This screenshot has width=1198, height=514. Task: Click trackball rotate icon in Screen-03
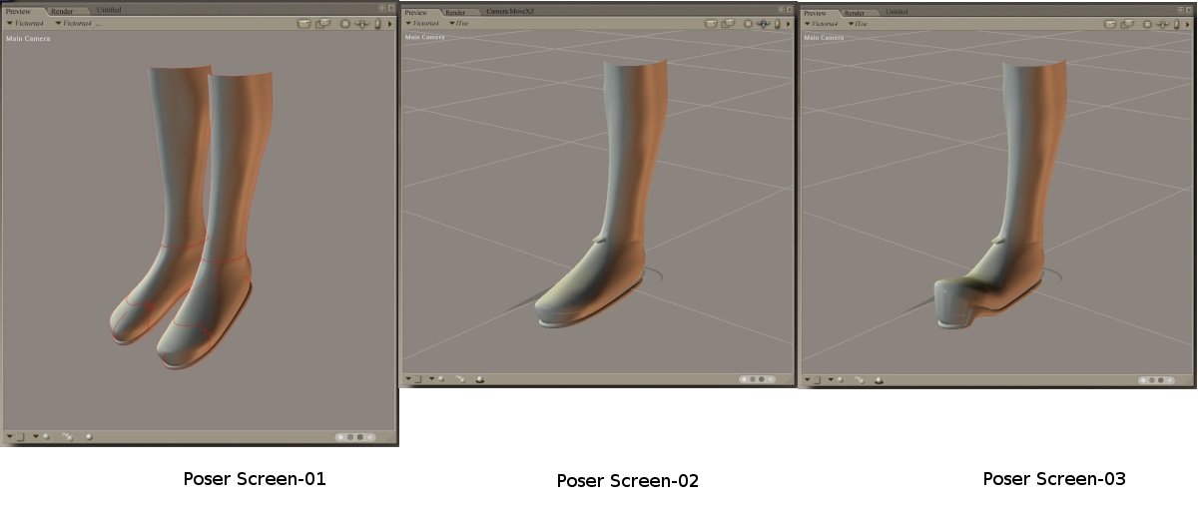tap(1147, 24)
